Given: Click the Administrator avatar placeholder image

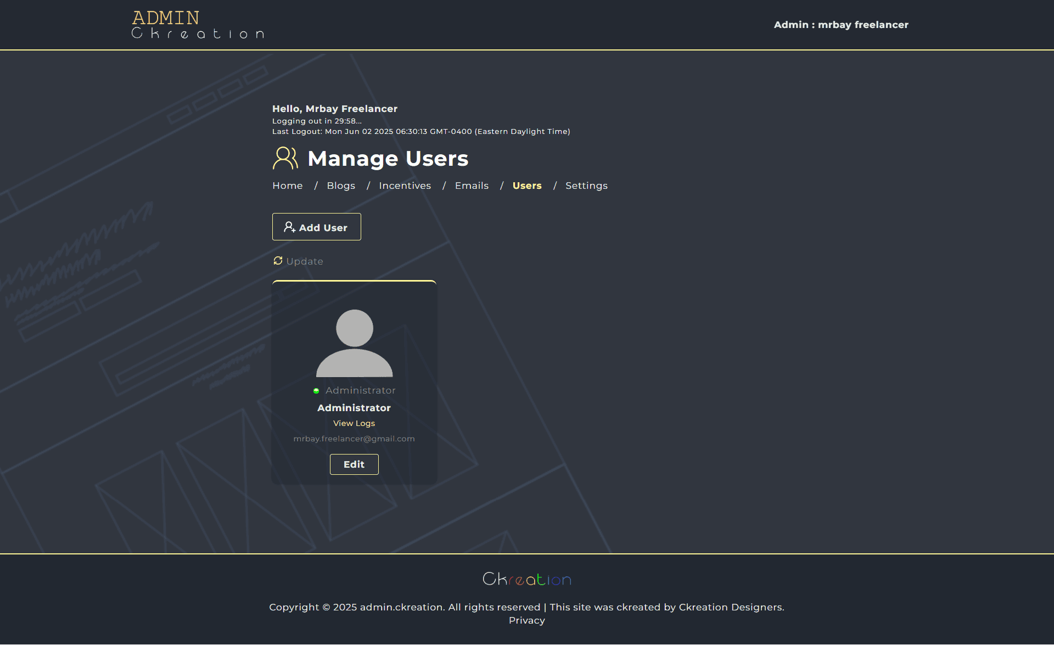Looking at the screenshot, I should [x=354, y=343].
